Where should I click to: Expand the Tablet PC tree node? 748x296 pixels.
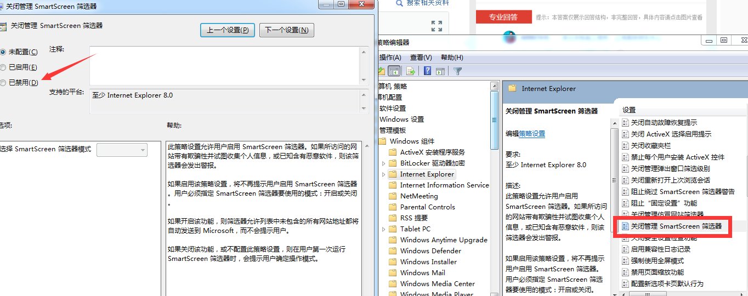coord(383,229)
